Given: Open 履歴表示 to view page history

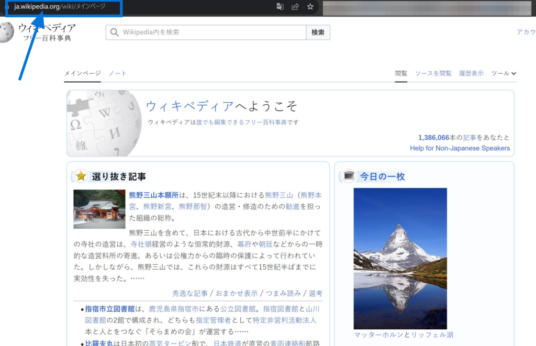Looking at the screenshot, I should pos(471,73).
